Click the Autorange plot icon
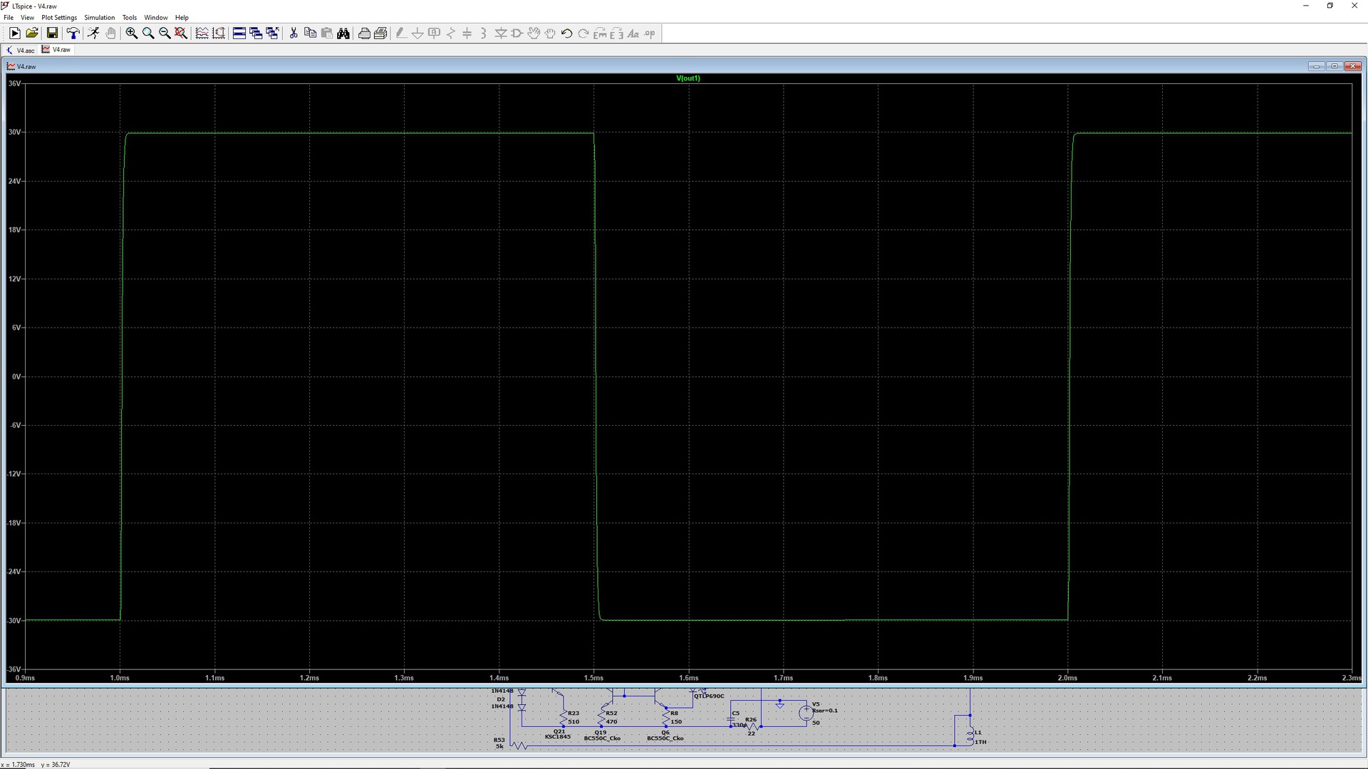The image size is (1368, 769). tap(202, 33)
